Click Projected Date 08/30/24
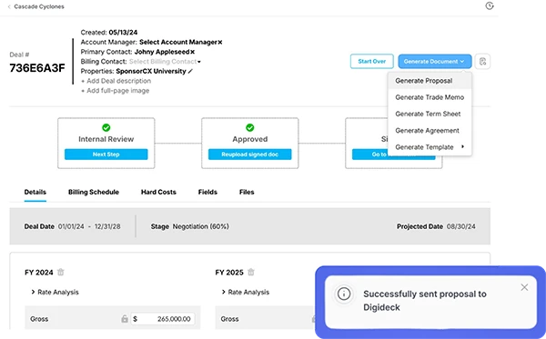The image size is (546, 339). (461, 226)
